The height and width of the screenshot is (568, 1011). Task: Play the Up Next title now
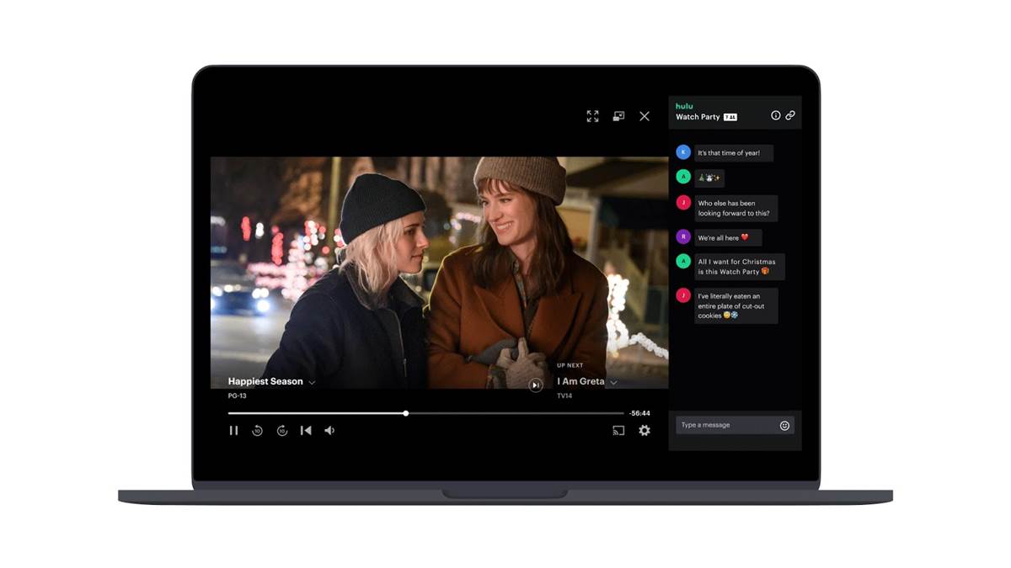click(x=535, y=385)
